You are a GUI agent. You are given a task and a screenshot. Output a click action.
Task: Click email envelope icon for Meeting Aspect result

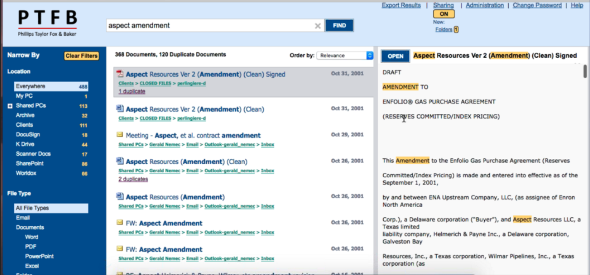(120, 135)
